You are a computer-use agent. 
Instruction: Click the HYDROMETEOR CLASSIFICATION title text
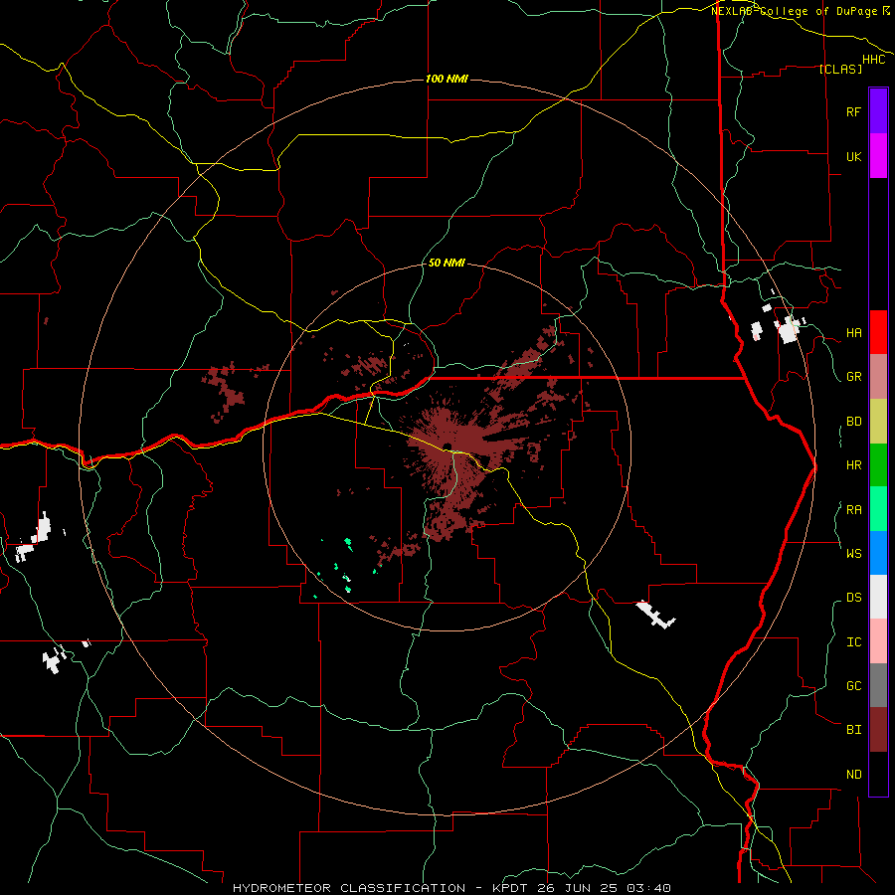click(349, 888)
